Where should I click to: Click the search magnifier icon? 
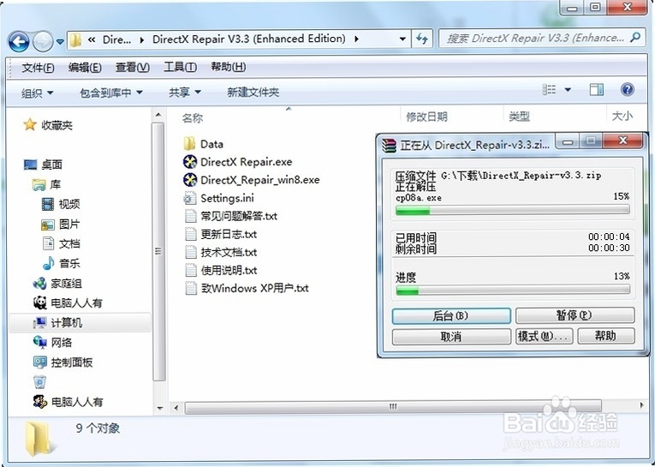pos(635,38)
